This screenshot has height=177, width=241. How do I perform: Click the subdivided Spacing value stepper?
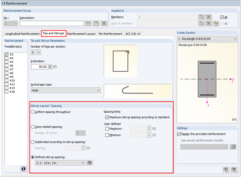point(83,148)
